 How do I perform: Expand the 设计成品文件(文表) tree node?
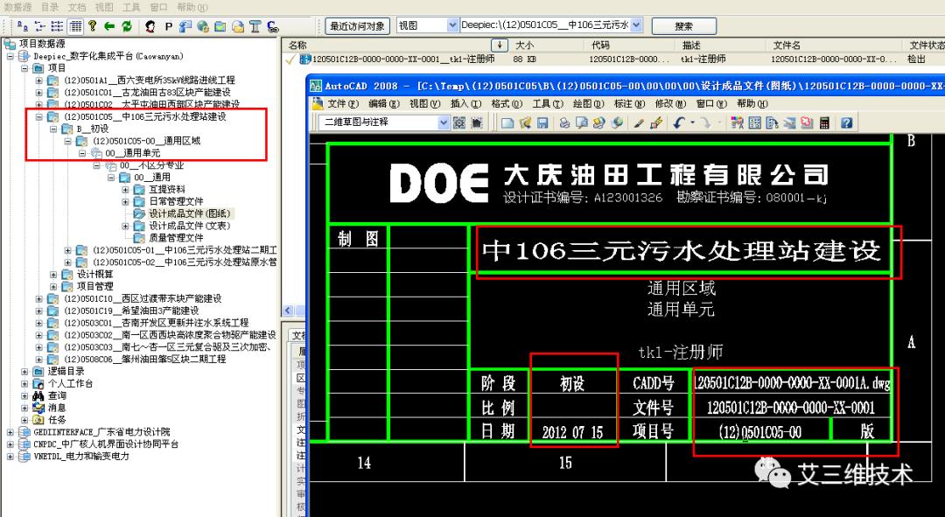click(x=124, y=226)
